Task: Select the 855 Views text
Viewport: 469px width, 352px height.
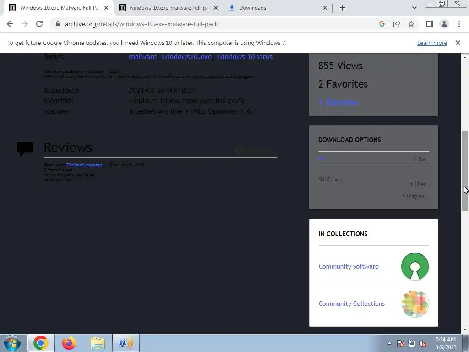Action: click(340, 66)
